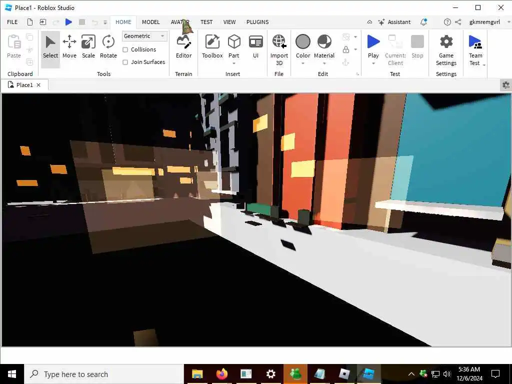Insert a new Part

tap(234, 45)
